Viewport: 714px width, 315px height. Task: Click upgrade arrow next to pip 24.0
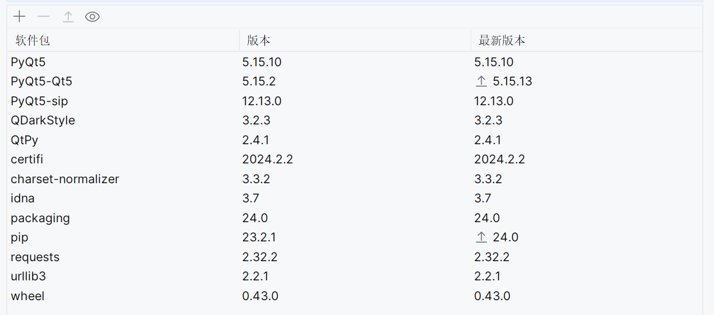click(x=481, y=238)
